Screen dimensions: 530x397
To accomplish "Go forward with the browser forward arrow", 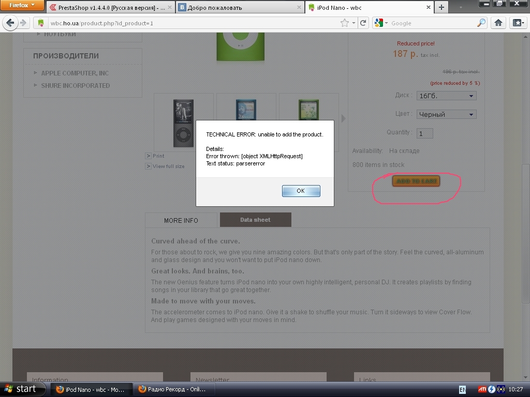I will [x=23, y=23].
